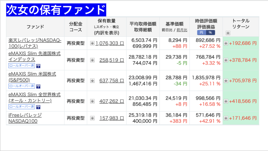Click the +25.11 % gain value
This screenshot has height=151, width=268.
point(210,84)
